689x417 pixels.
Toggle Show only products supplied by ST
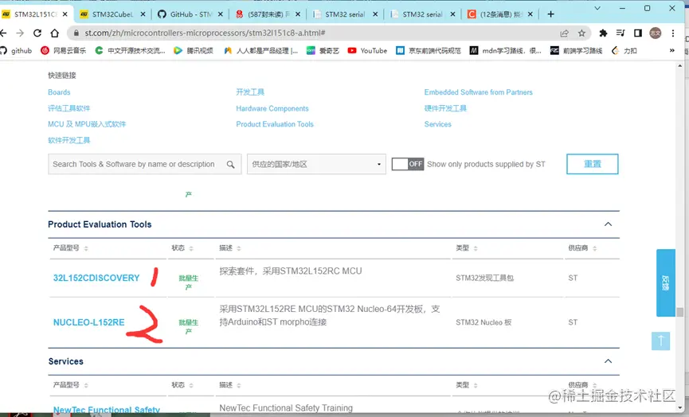408,164
